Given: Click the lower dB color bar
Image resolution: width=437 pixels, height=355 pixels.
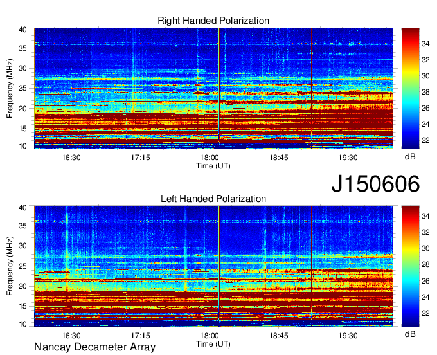Looking at the screenshot, I should [x=410, y=266].
